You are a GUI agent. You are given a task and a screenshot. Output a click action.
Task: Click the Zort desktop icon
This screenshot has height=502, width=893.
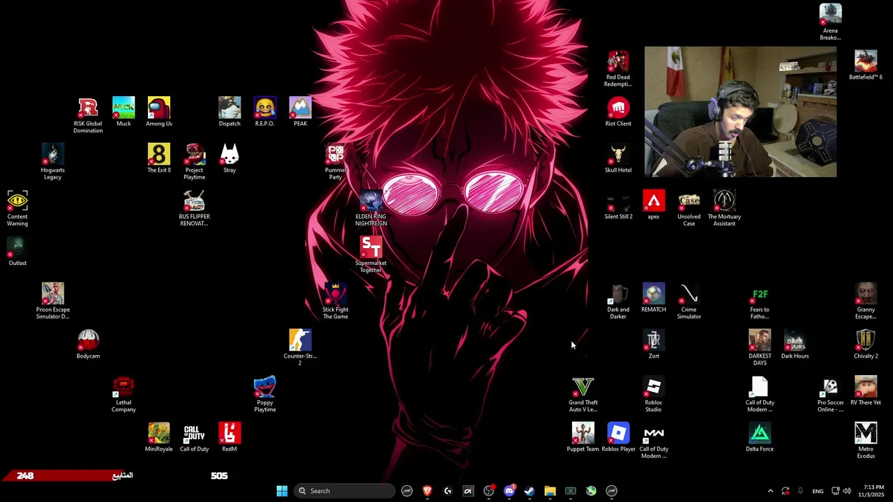point(654,344)
